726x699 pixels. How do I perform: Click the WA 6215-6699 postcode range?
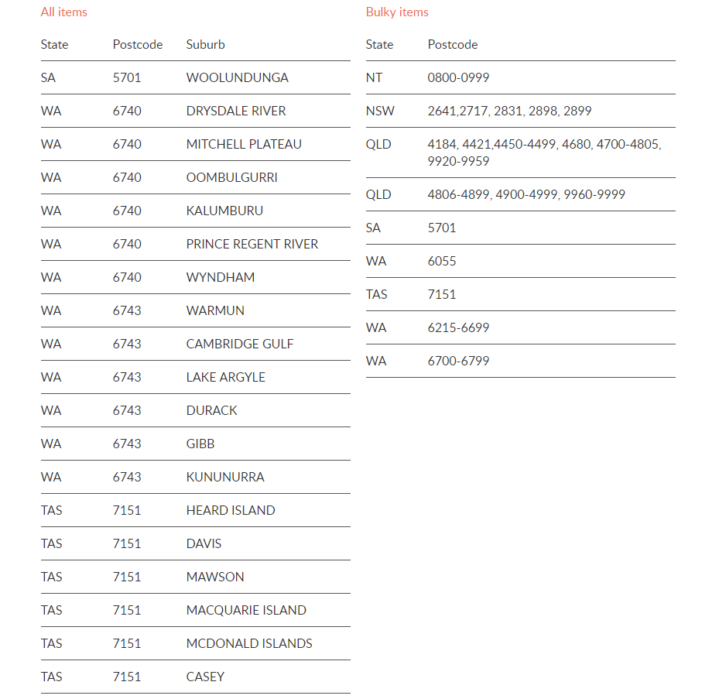point(458,328)
